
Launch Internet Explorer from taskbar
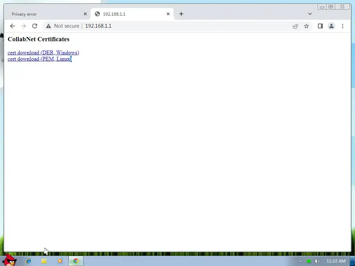coord(28,261)
